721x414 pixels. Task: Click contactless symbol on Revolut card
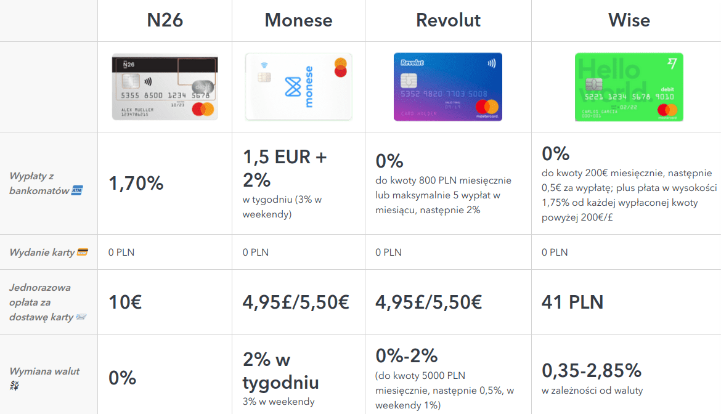coord(492,63)
